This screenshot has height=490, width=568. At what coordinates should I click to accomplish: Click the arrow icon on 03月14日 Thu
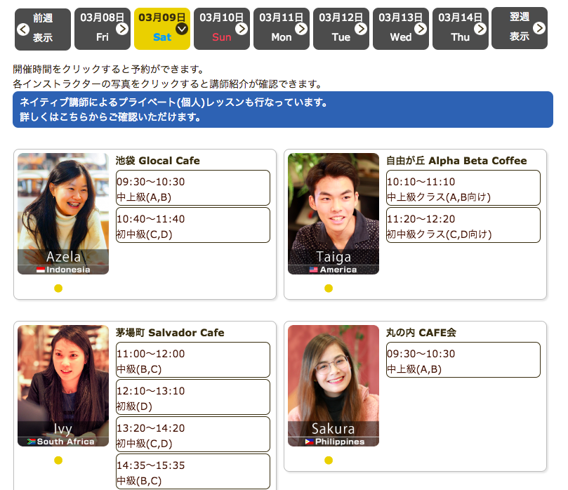[480, 29]
